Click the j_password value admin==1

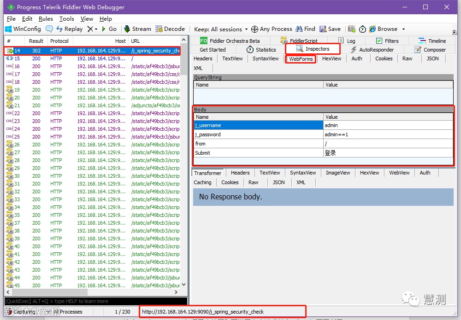tap(337, 134)
